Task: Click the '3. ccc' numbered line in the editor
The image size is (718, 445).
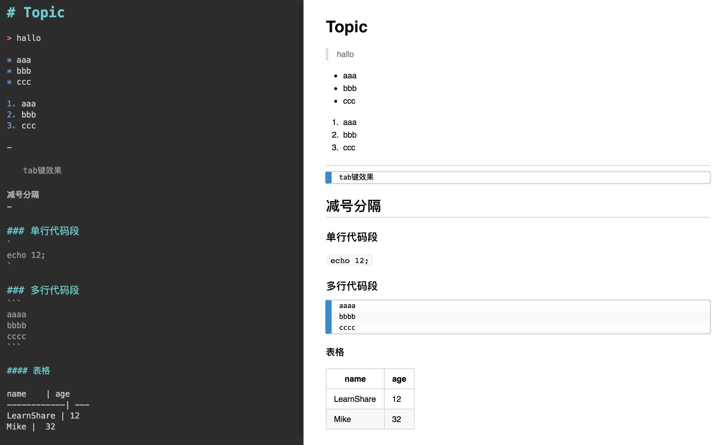Action: click(21, 125)
